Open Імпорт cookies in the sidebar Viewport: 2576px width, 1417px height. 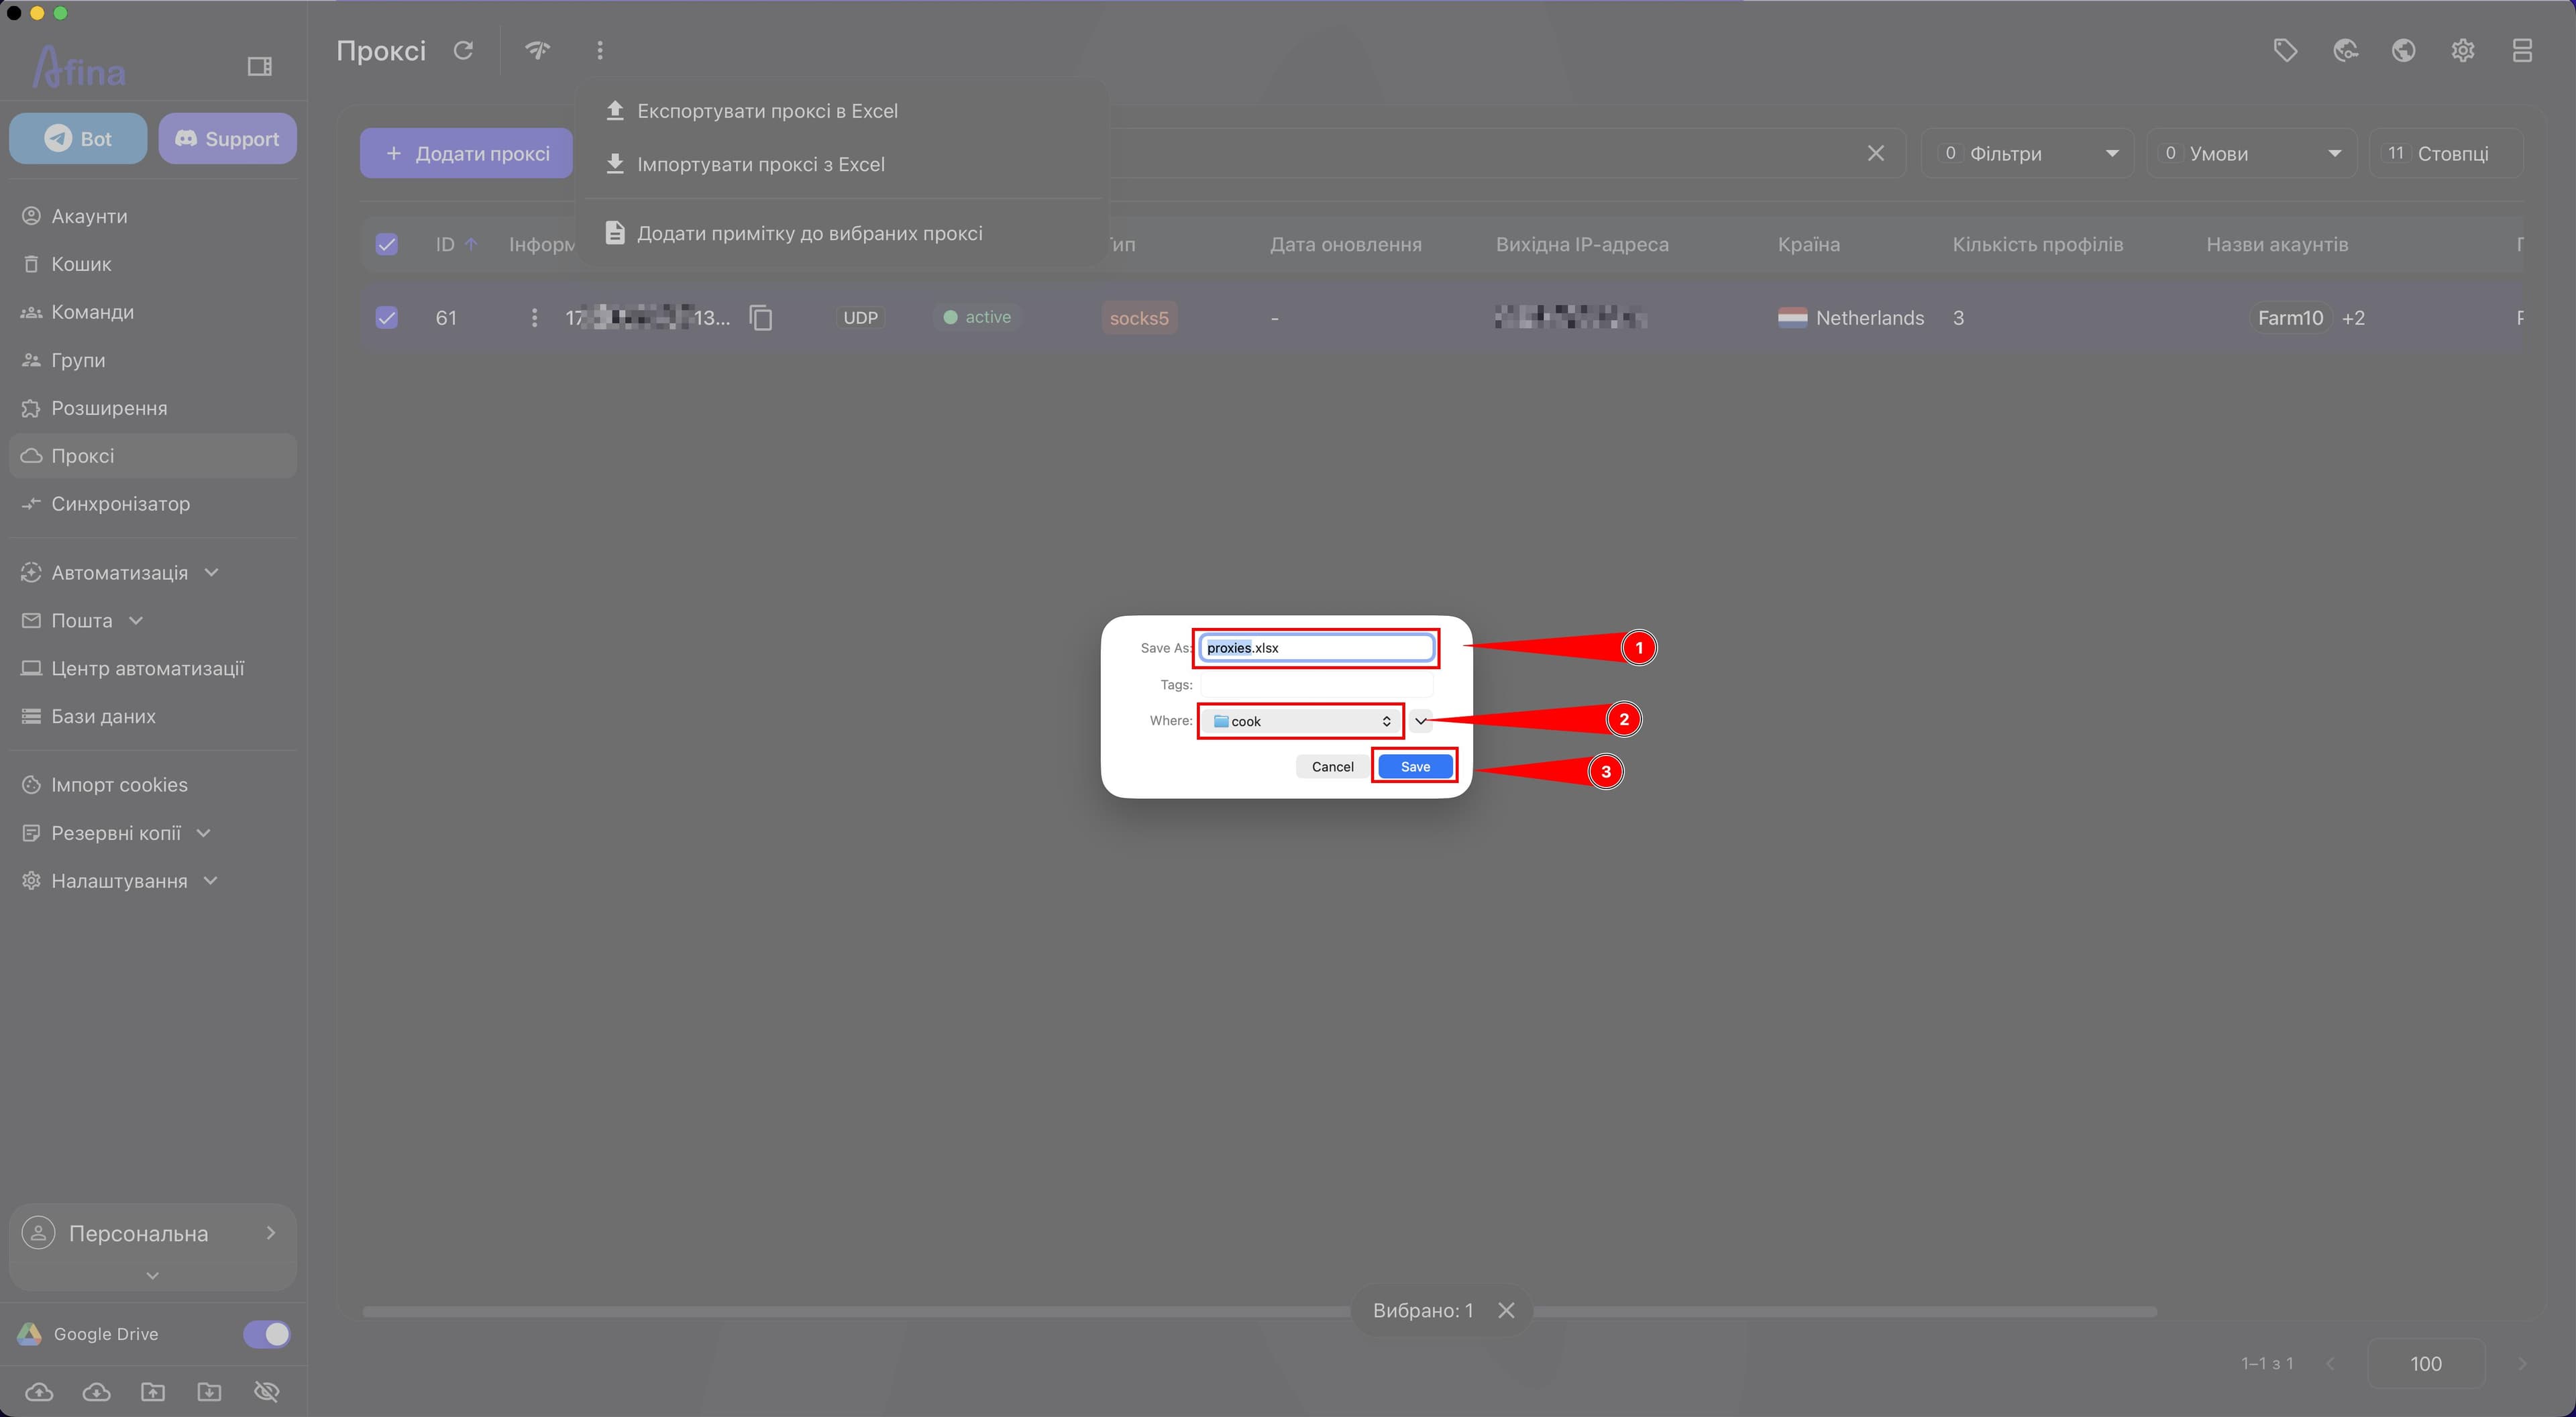coord(153,785)
